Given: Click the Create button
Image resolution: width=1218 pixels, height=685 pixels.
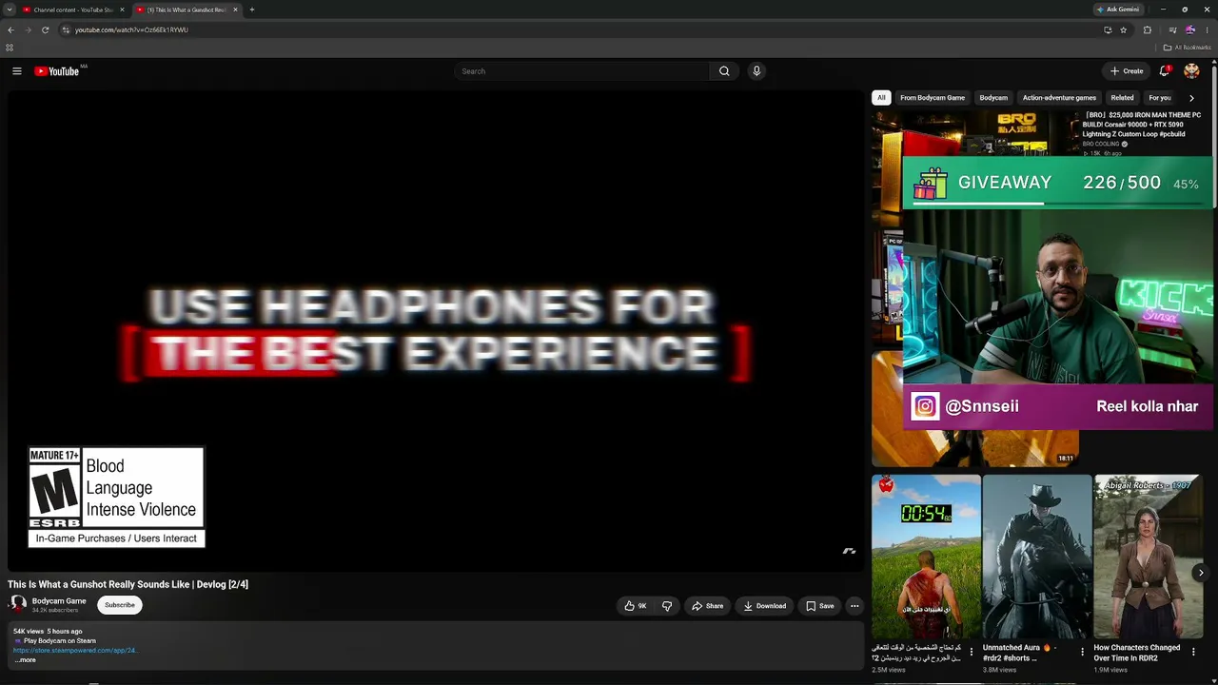Looking at the screenshot, I should pos(1127,71).
